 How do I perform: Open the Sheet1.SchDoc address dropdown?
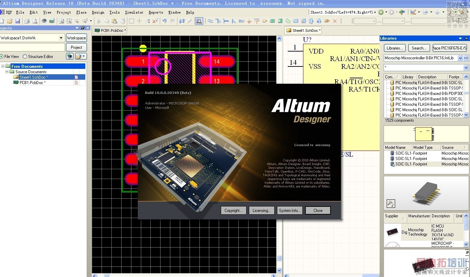pyautogui.click(x=375, y=12)
